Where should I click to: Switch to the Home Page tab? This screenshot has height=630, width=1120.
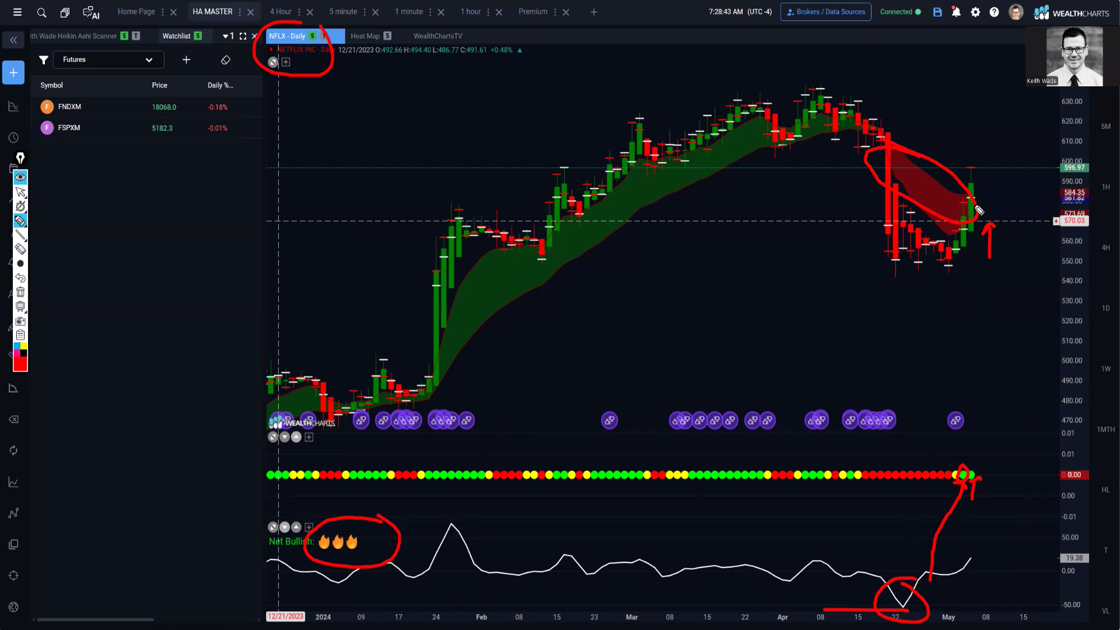click(x=136, y=12)
